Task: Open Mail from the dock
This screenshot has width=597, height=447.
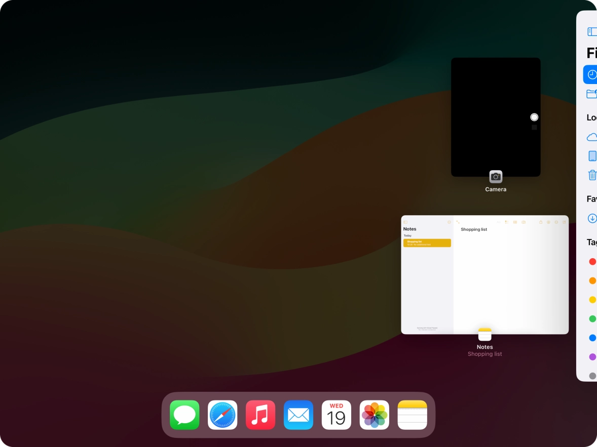Action: (298, 415)
